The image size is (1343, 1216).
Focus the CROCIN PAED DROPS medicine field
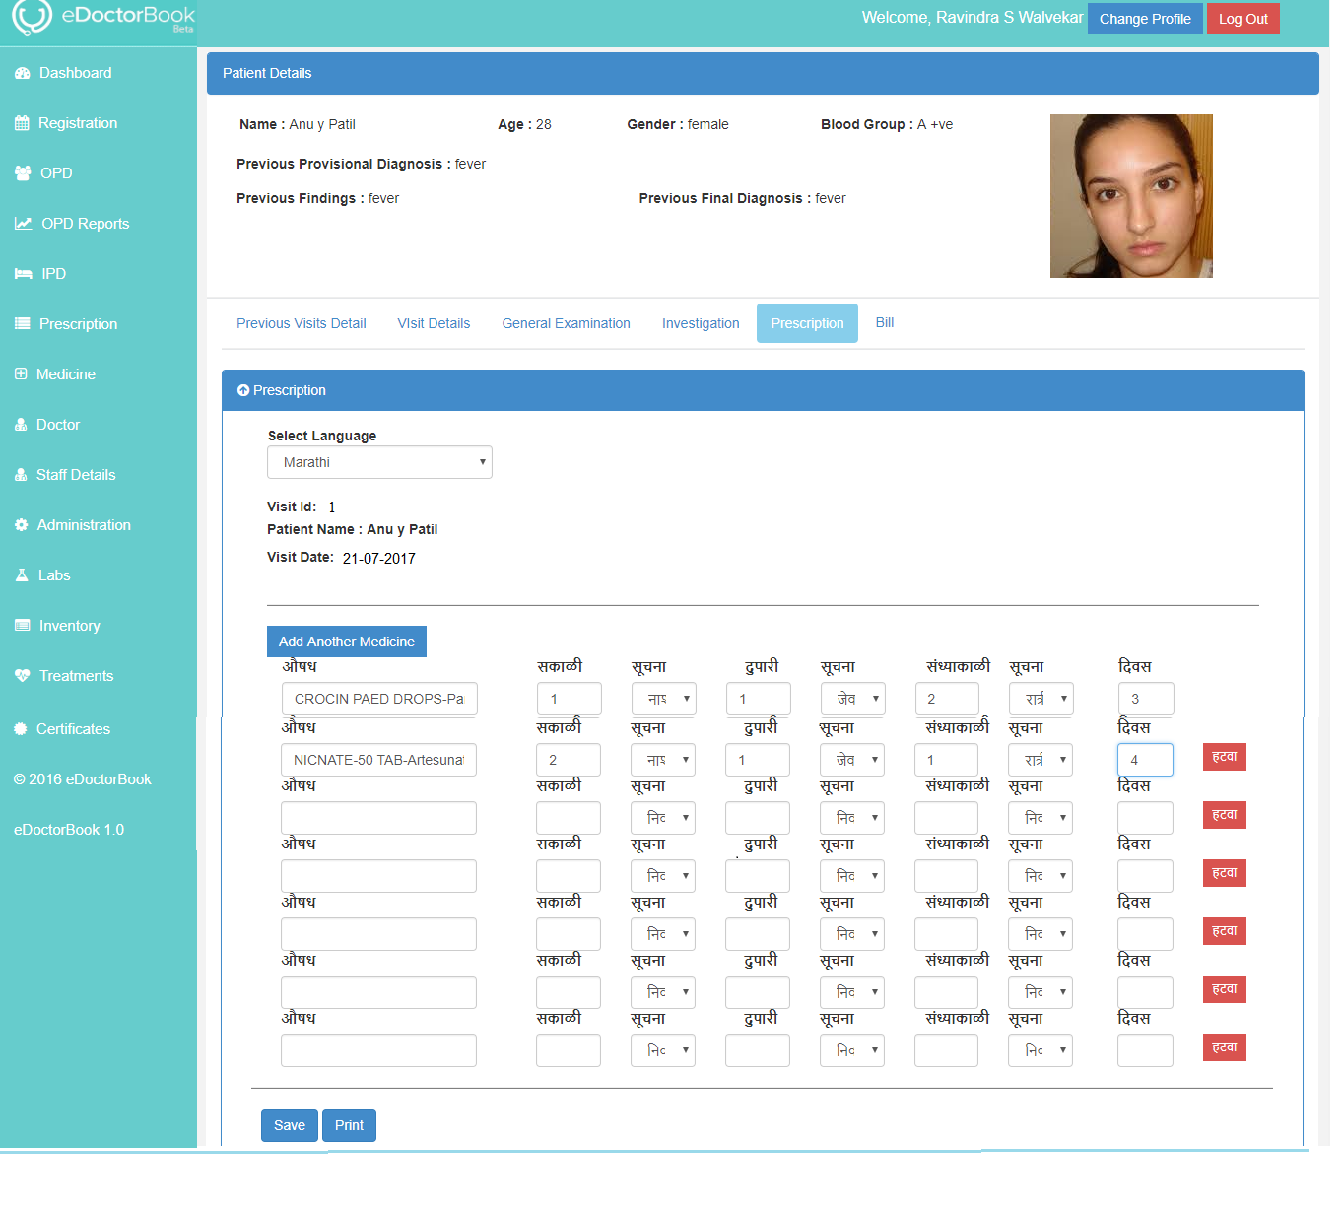pos(378,699)
